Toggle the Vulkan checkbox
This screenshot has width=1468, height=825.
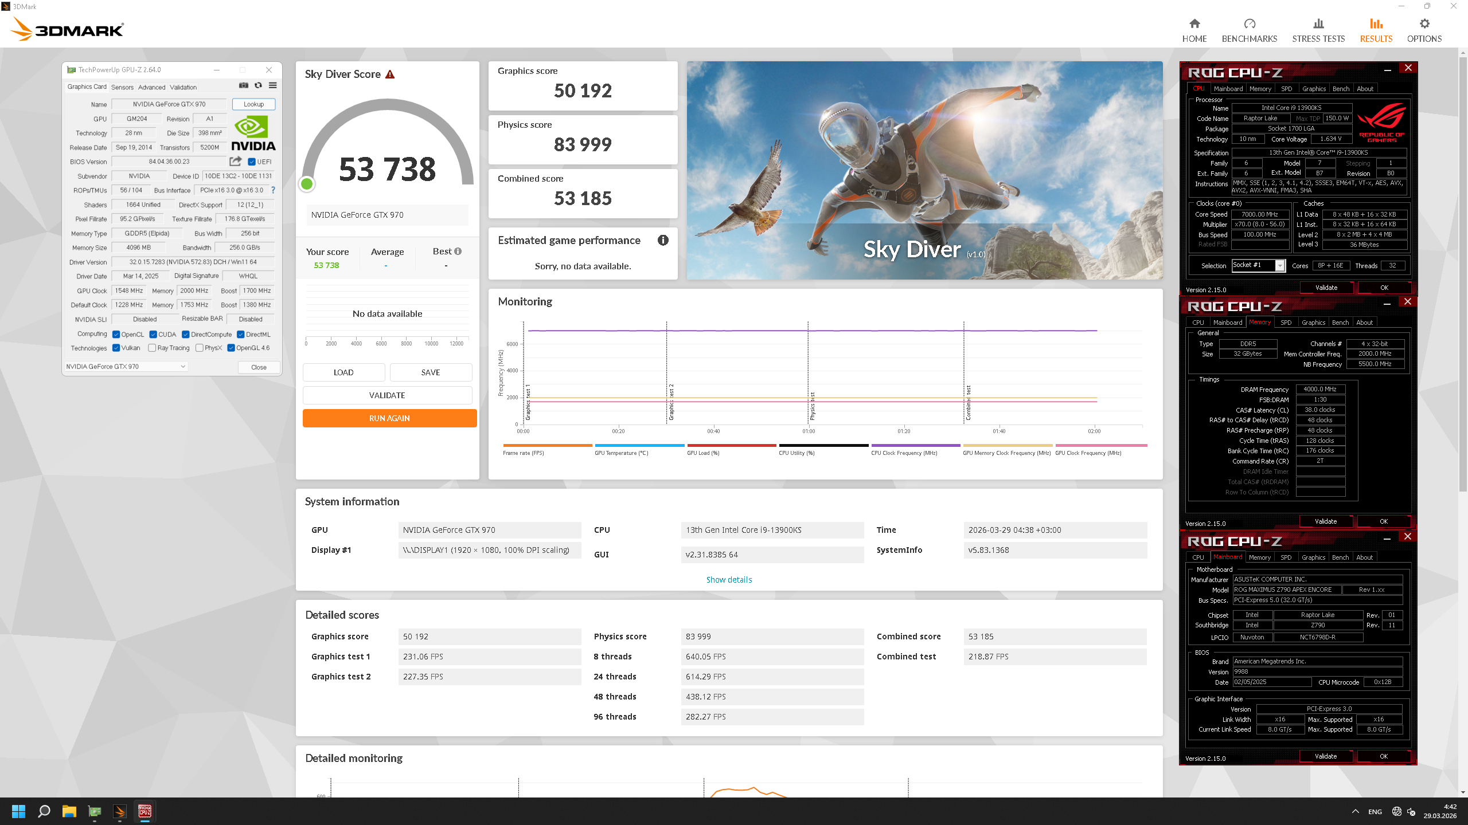tap(116, 348)
